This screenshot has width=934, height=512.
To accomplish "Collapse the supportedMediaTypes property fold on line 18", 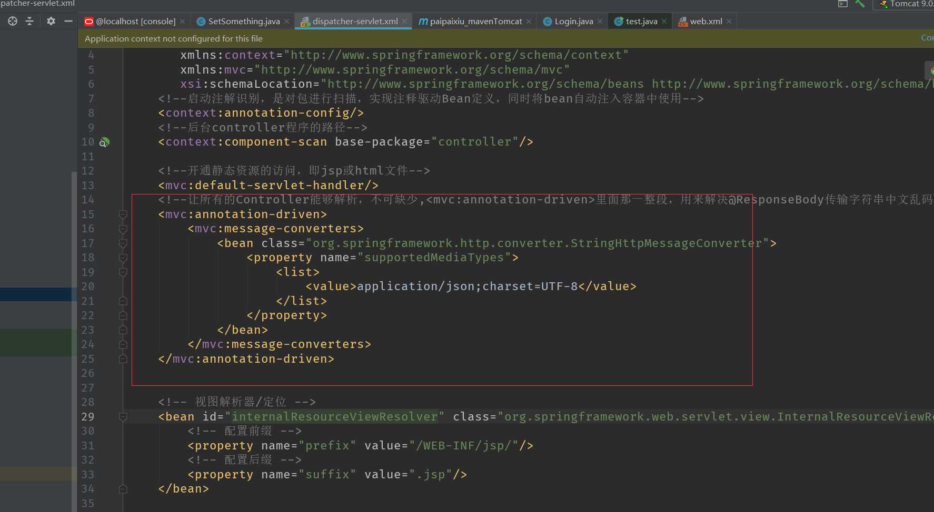I will click(x=123, y=258).
